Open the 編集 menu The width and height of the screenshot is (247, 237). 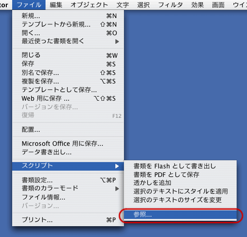coord(56,5)
